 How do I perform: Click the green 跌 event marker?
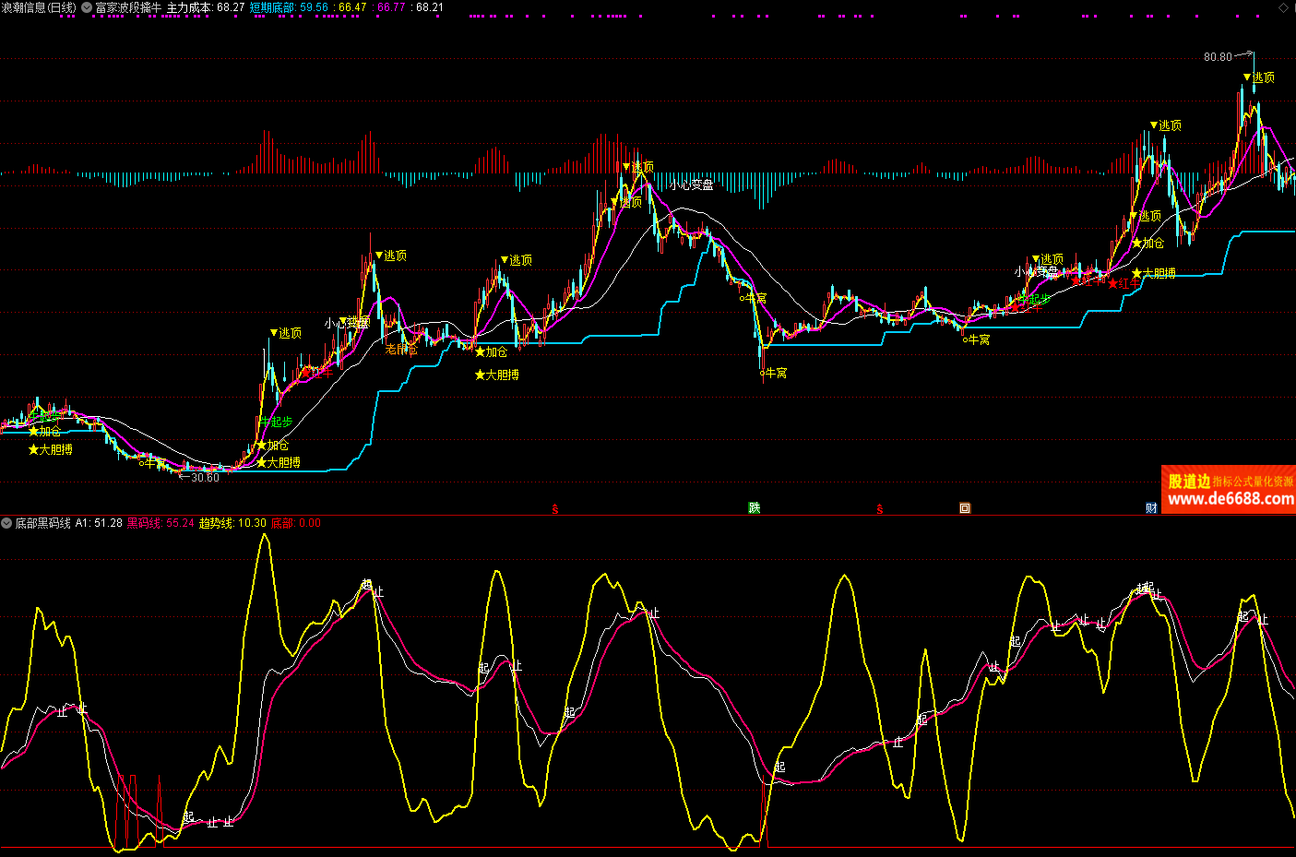tap(754, 508)
